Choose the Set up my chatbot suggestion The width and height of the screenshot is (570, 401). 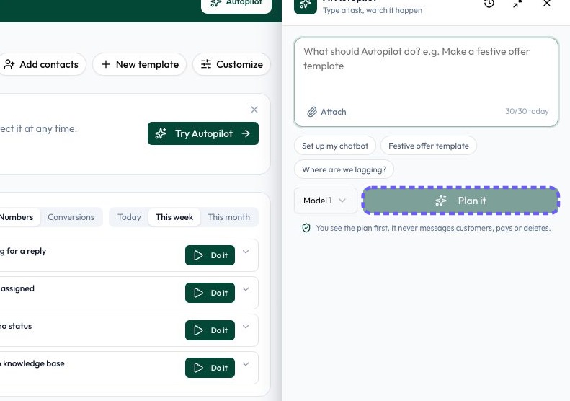(x=335, y=146)
